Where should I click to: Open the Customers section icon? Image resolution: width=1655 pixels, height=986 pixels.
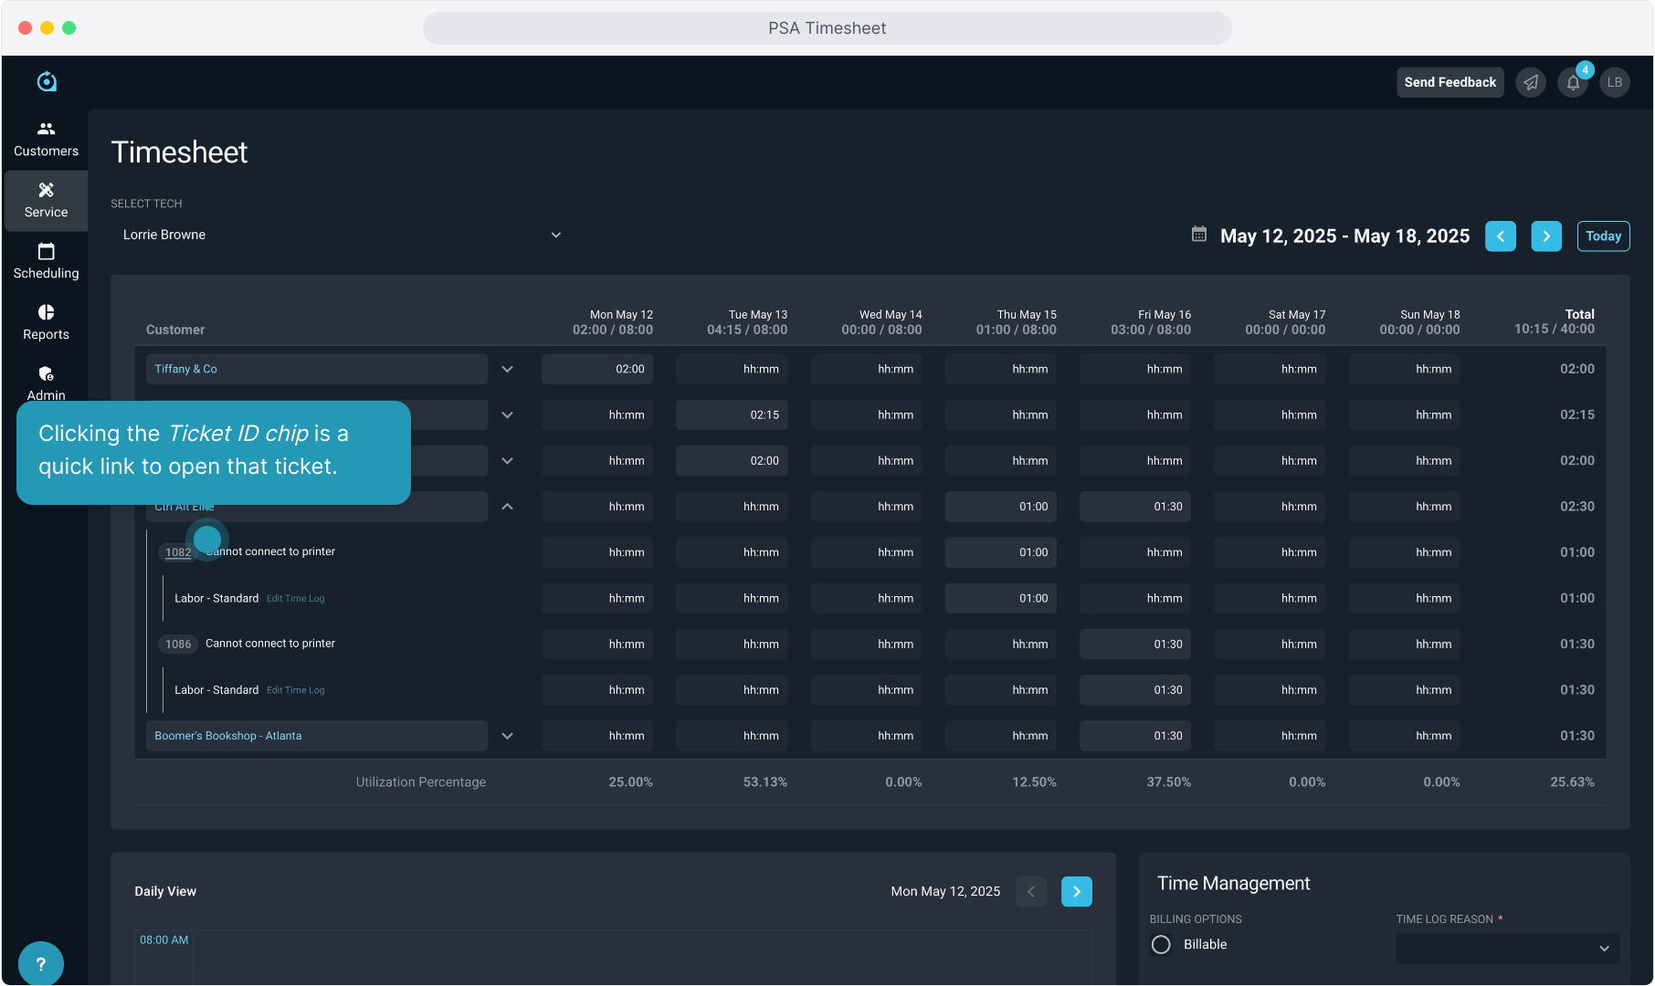point(46,129)
